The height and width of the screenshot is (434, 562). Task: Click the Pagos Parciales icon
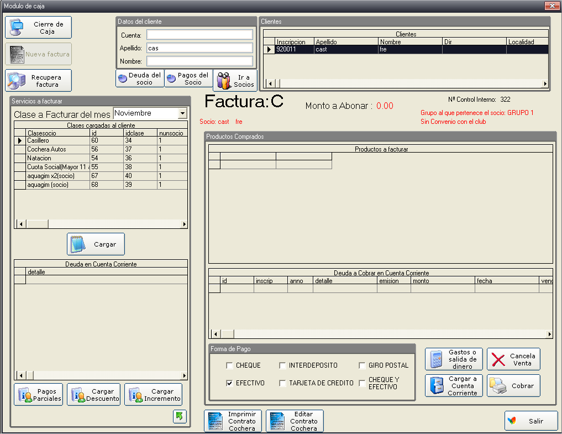[x=25, y=395]
